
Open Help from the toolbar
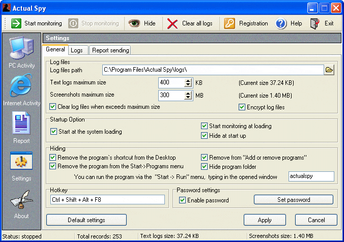click(281, 23)
